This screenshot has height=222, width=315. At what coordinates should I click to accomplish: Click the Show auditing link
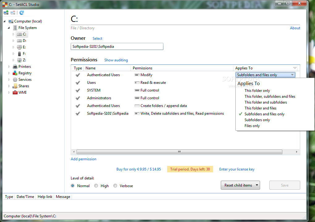click(116, 60)
